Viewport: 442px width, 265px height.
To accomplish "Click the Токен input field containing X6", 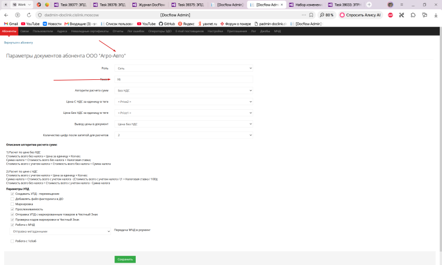I will coord(184,79).
